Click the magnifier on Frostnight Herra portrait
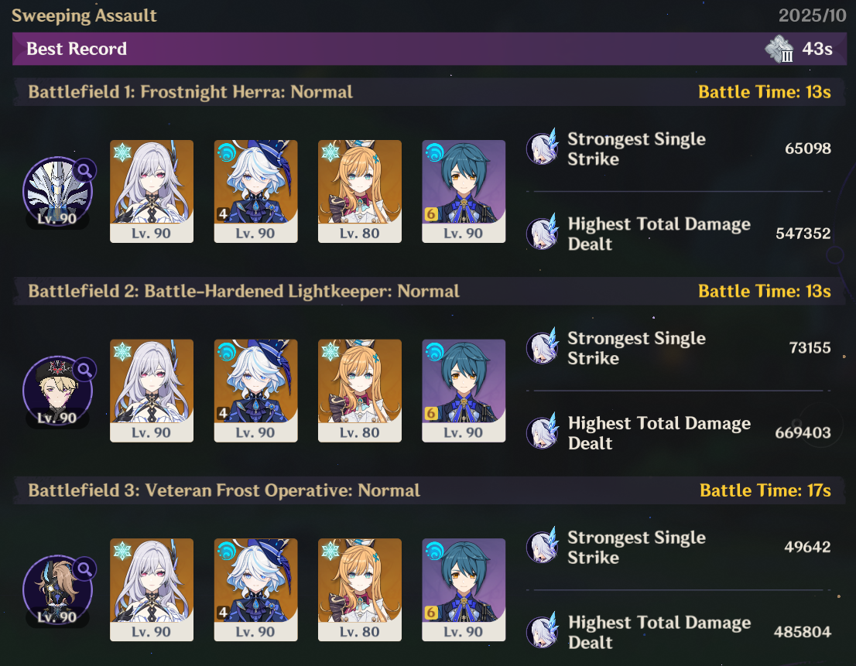 pos(84,171)
